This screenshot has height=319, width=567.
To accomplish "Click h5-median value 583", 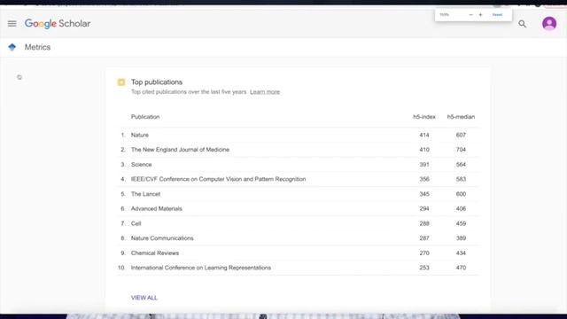I will [x=461, y=179].
